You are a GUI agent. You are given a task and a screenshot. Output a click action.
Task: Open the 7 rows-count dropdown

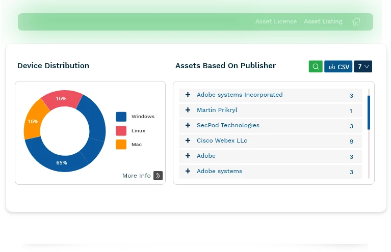(363, 67)
